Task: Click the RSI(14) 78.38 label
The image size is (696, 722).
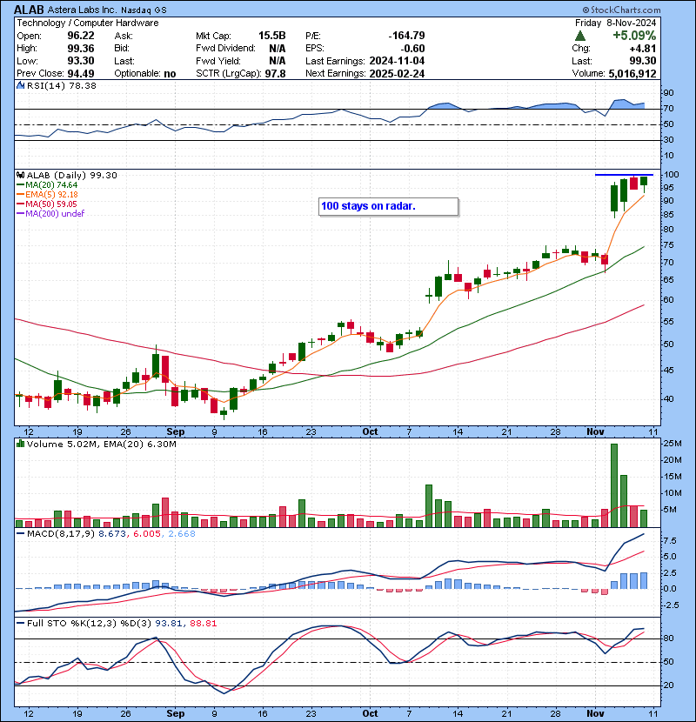Action: click(x=61, y=85)
